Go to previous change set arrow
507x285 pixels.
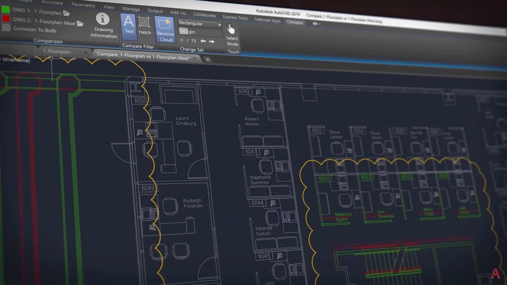pos(203,41)
